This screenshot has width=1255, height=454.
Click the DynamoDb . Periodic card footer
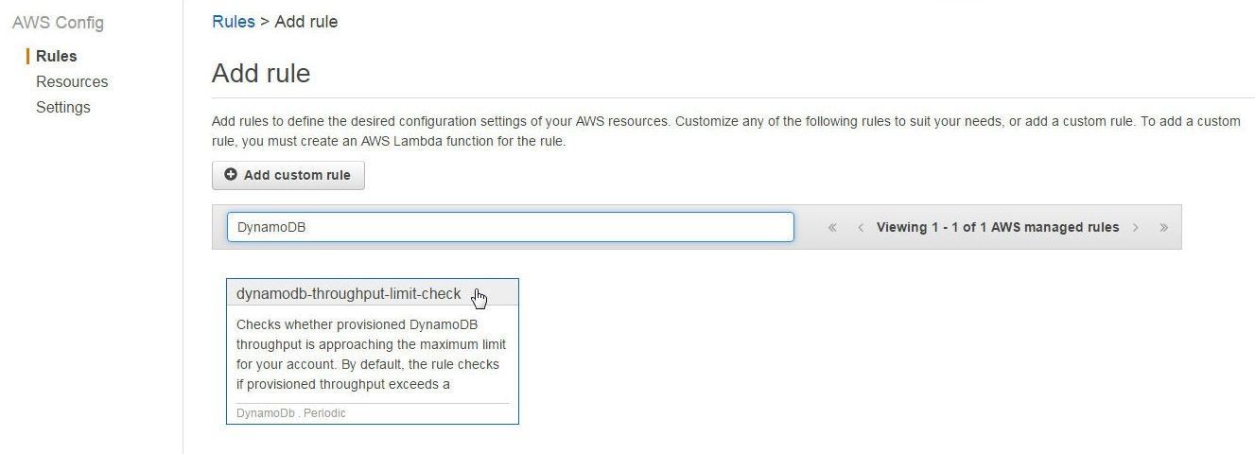[291, 413]
